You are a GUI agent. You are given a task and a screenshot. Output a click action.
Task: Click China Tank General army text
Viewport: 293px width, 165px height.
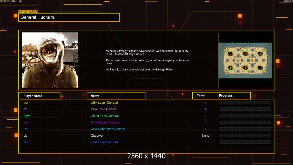(105, 116)
